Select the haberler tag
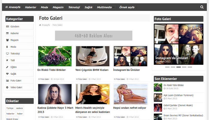The height and width of the screenshot is (120, 209). click(x=10, y=114)
